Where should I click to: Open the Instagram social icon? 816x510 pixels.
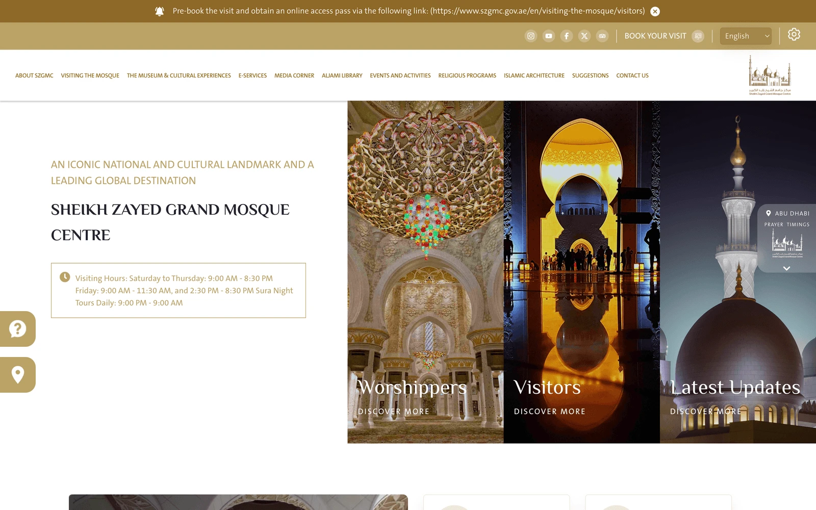tap(531, 36)
